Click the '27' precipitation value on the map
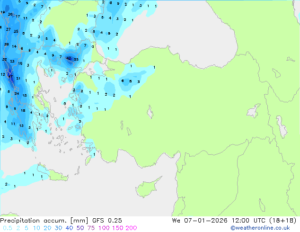The height and width of the screenshot is (232, 300). pos(8,29)
